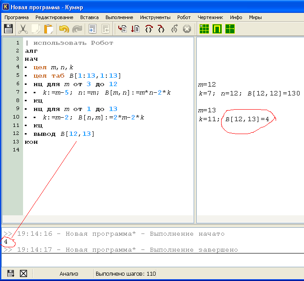
Task: Click the Анализ status bar label
Action: tap(69, 274)
